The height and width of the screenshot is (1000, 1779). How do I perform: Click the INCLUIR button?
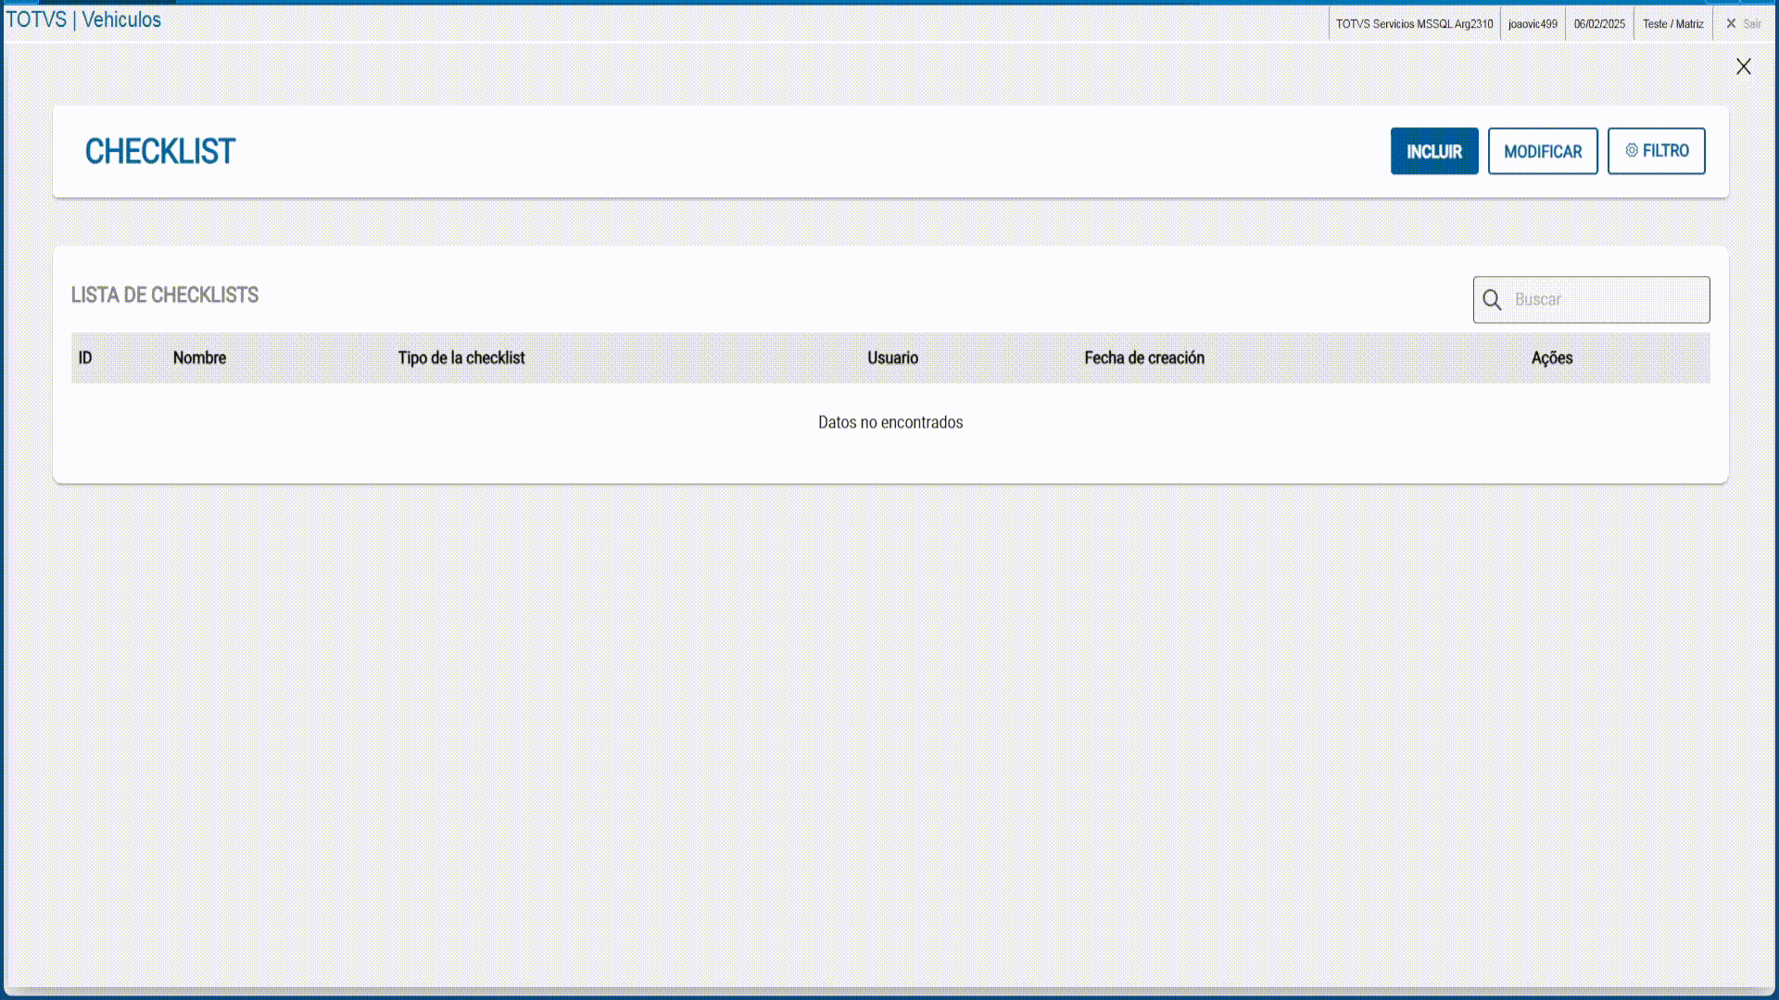pyautogui.click(x=1433, y=151)
